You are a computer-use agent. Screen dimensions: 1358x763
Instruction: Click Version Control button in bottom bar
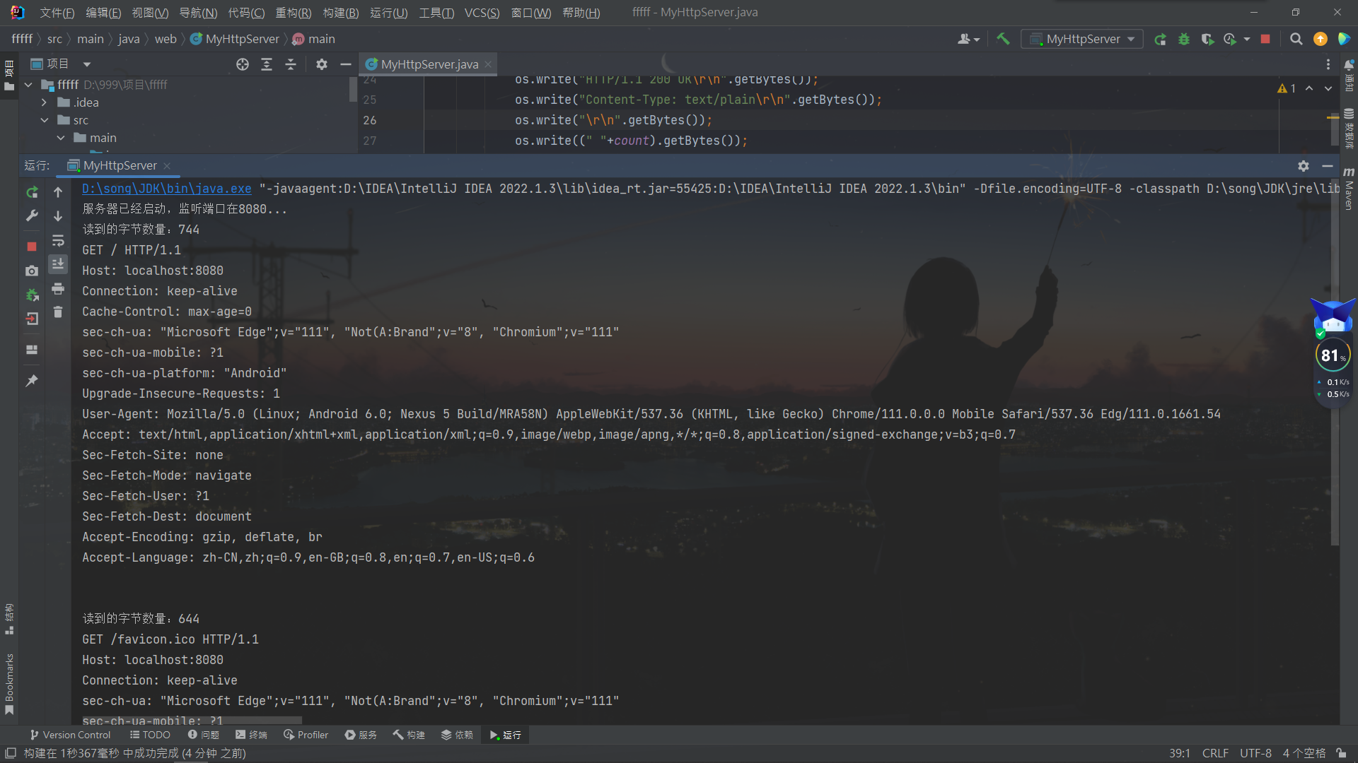(70, 735)
